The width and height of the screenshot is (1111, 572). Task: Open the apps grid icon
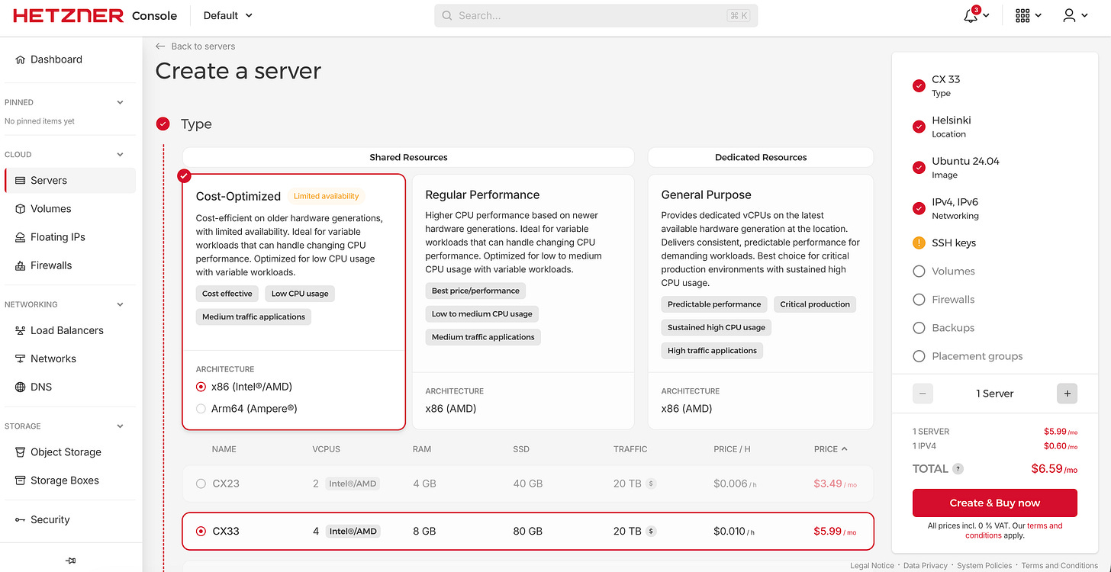(x=1022, y=15)
